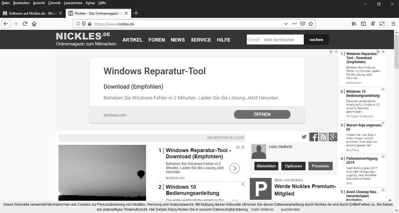Open SERVICE in site navigation
Viewport: 399px width, 213px height.
point(201,40)
